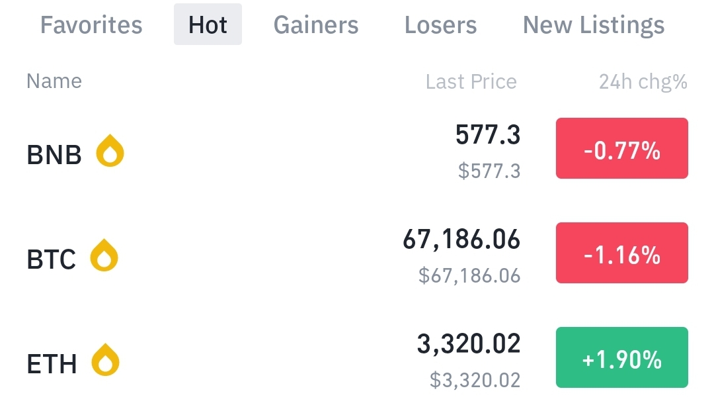714x411 pixels.
Task: Sort by 24h chg% column header
Action: pos(643,82)
